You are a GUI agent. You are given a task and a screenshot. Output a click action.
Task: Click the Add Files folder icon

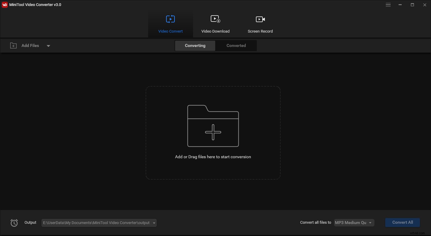[13, 45]
